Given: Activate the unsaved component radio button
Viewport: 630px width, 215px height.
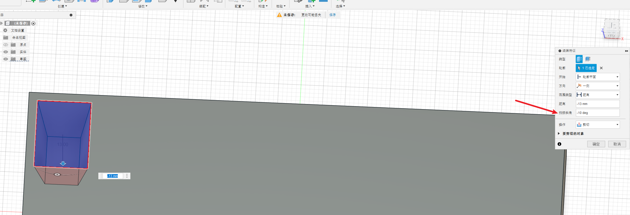Looking at the screenshot, I should (33, 23).
